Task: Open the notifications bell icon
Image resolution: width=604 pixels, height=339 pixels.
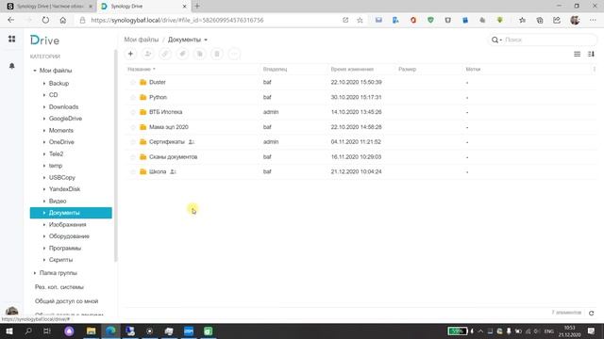Action: (x=12, y=66)
